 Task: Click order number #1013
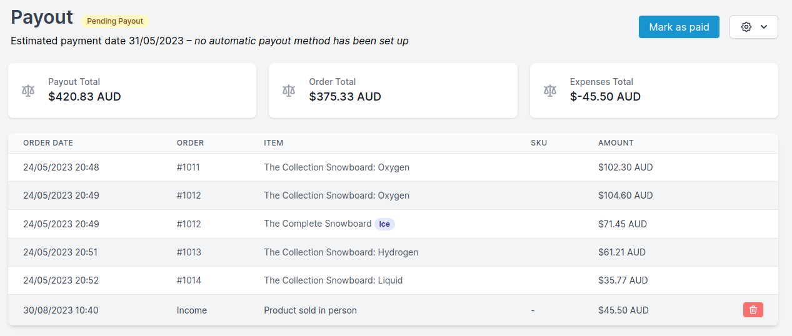(x=189, y=252)
